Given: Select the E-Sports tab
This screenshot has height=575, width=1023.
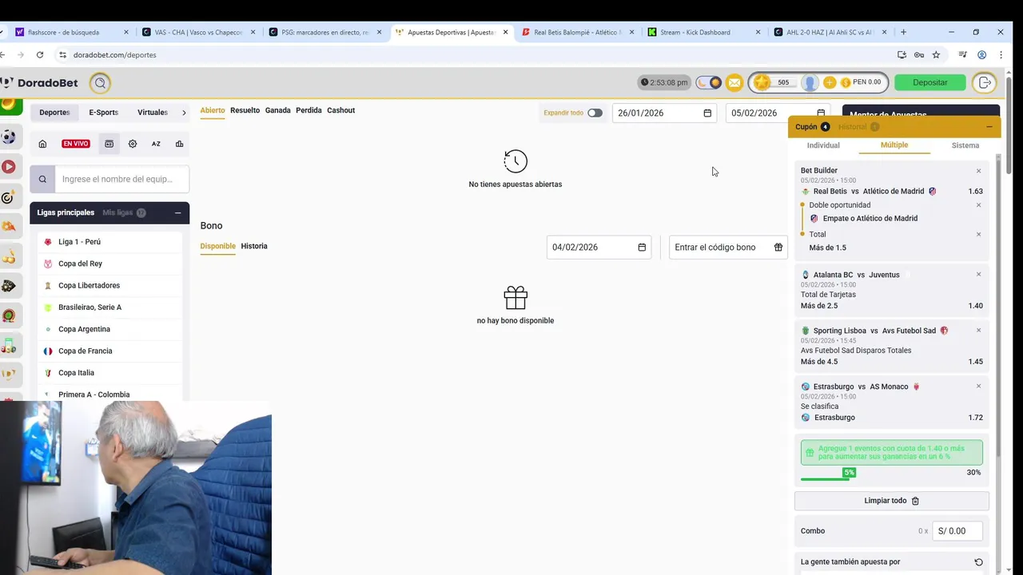Looking at the screenshot, I should pyautogui.click(x=103, y=113).
